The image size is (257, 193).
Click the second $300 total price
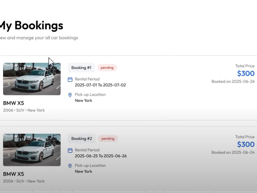tap(246, 144)
